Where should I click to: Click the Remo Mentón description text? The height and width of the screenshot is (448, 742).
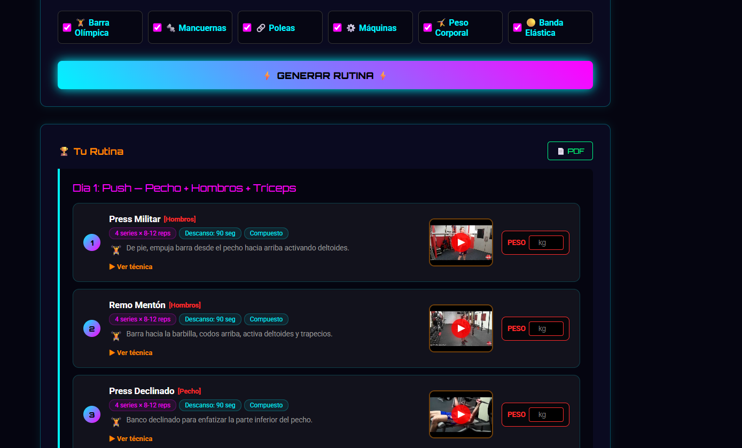pyautogui.click(x=229, y=334)
